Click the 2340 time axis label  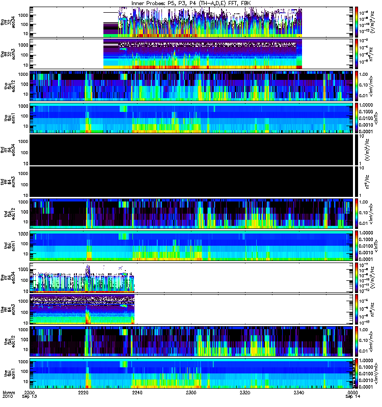tap(299, 393)
